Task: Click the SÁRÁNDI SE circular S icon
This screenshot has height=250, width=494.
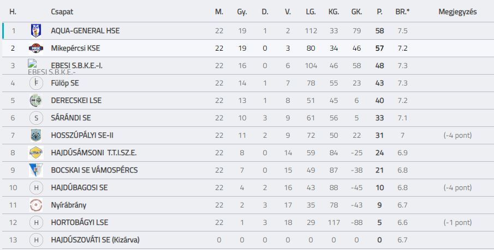Action: coord(36,118)
